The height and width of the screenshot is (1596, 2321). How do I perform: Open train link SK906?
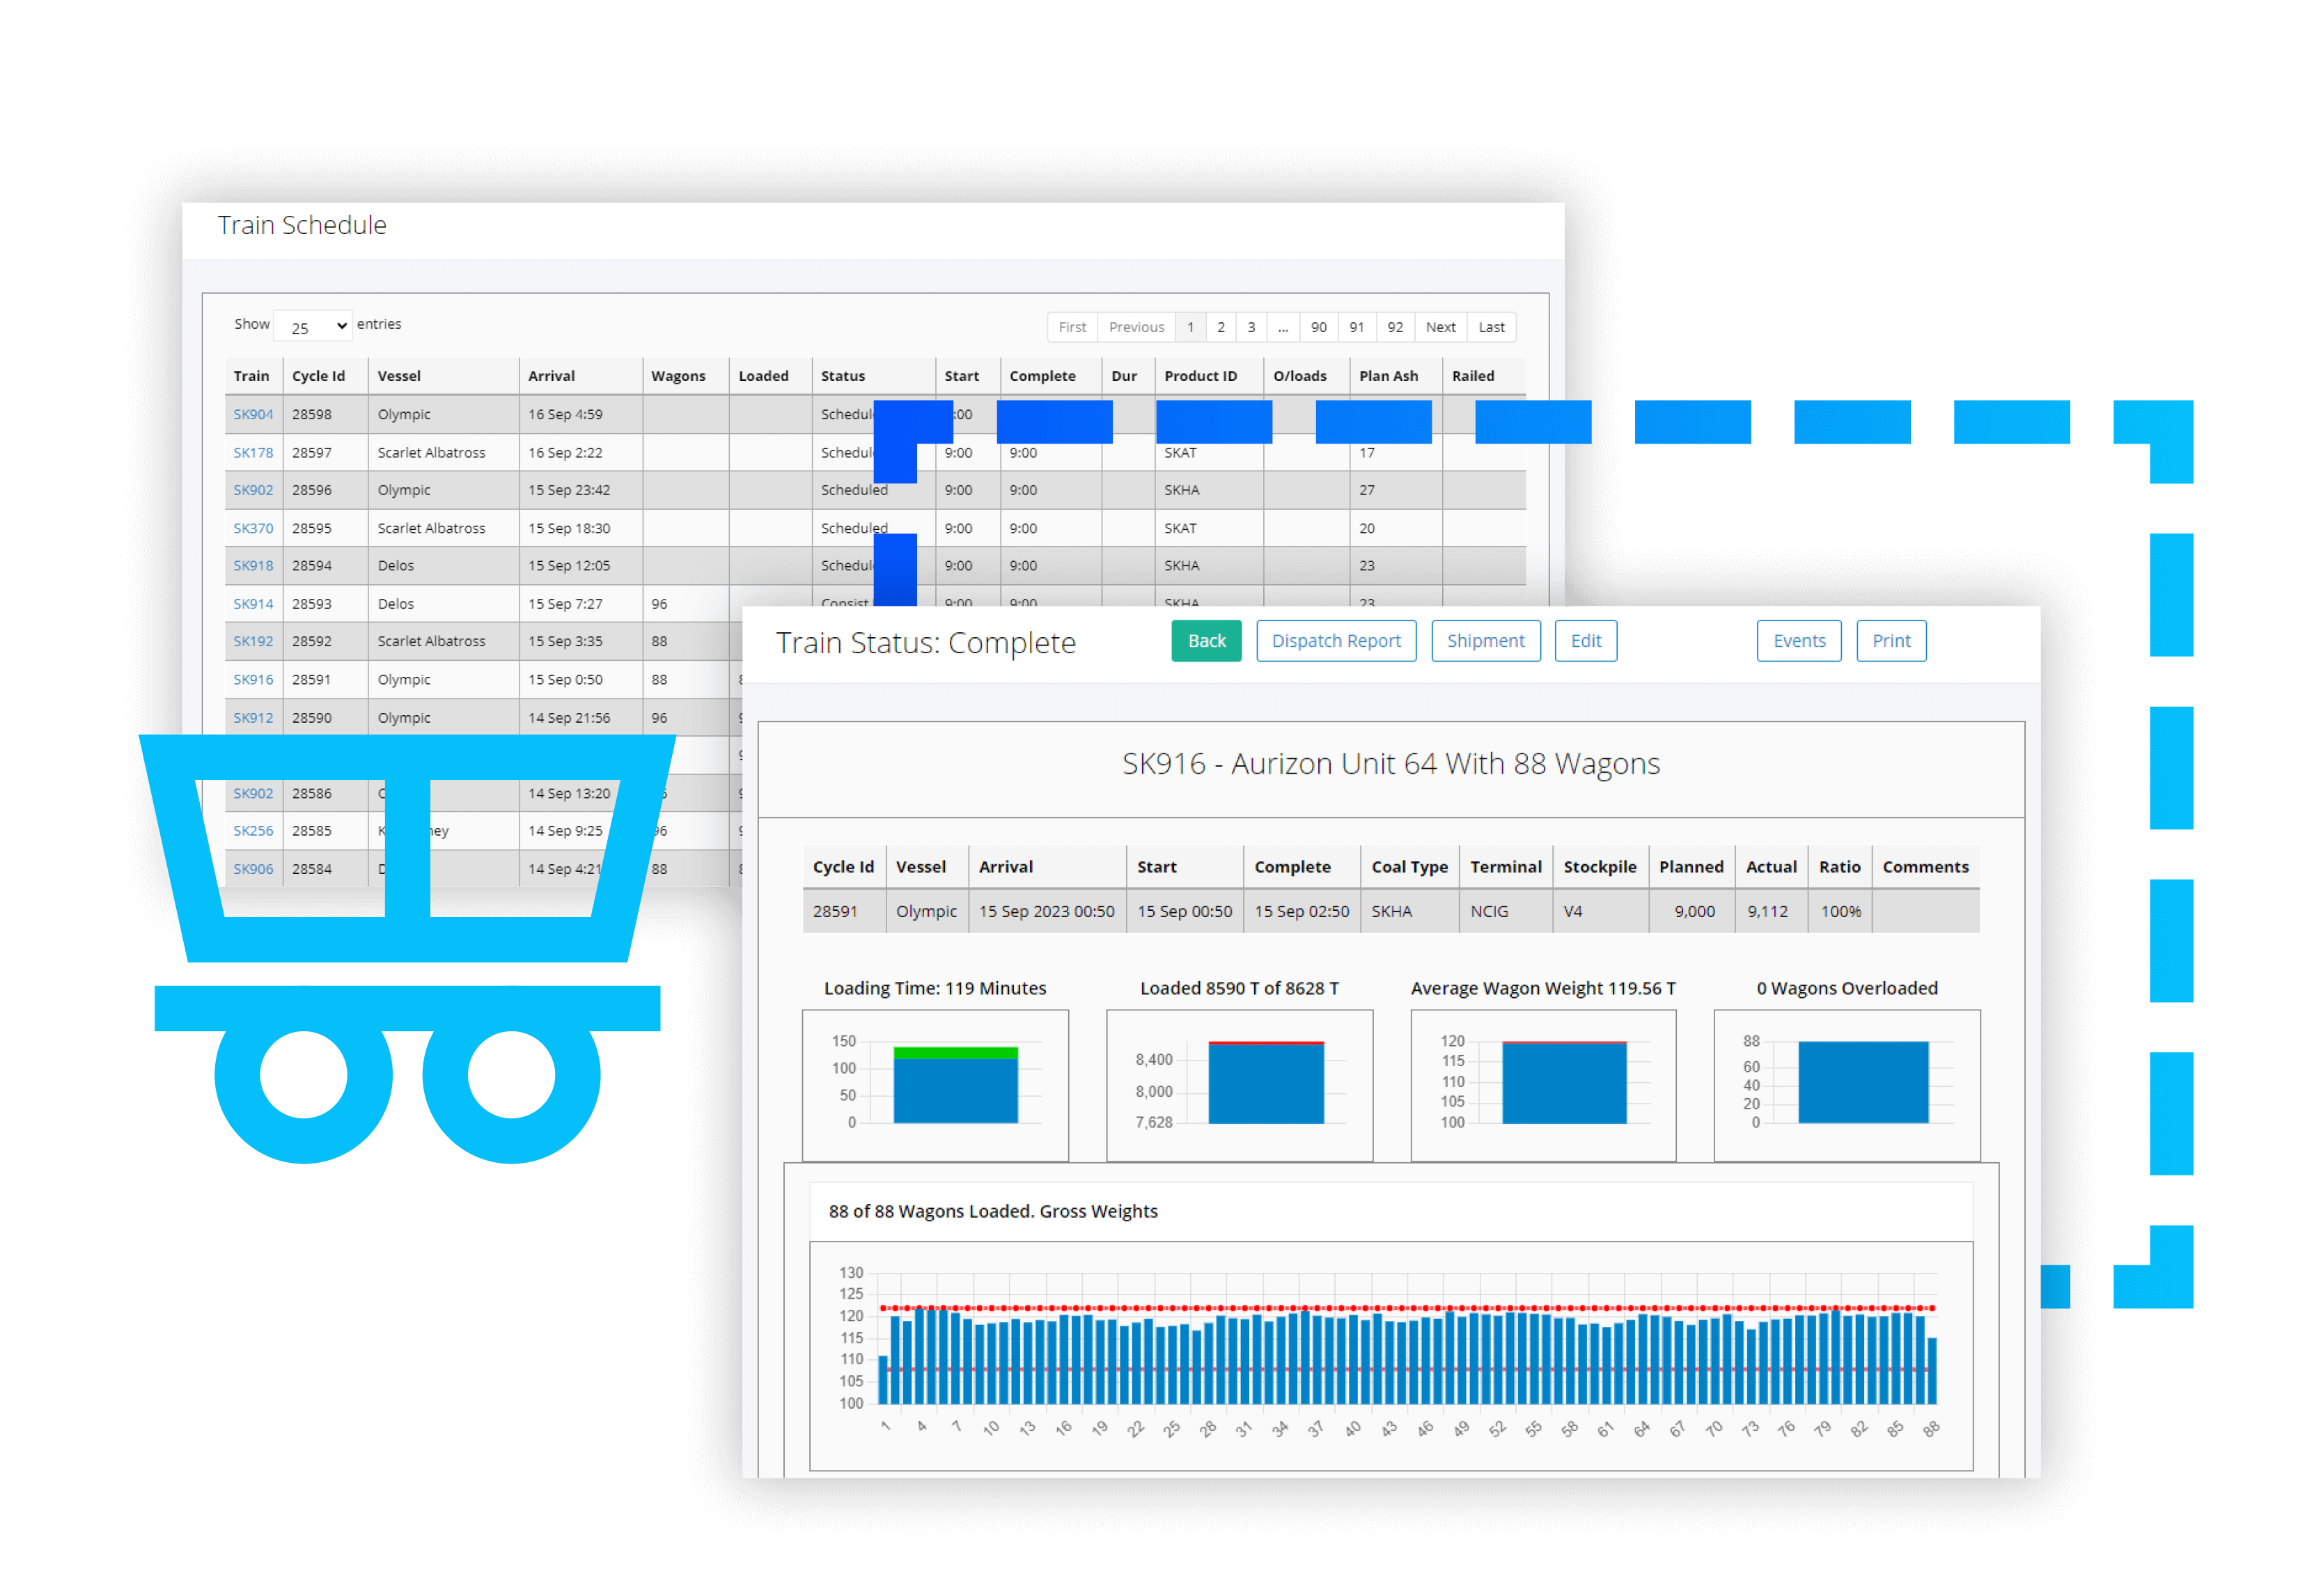tap(253, 869)
